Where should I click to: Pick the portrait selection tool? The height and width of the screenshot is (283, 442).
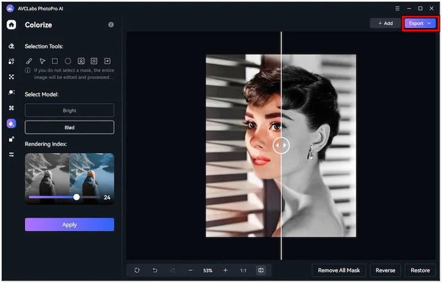[81, 61]
